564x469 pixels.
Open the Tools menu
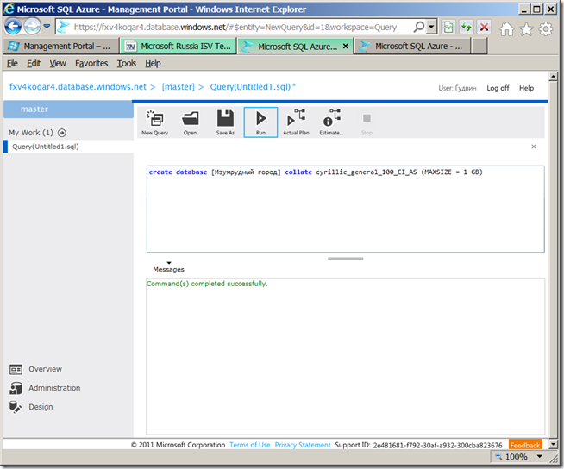126,63
